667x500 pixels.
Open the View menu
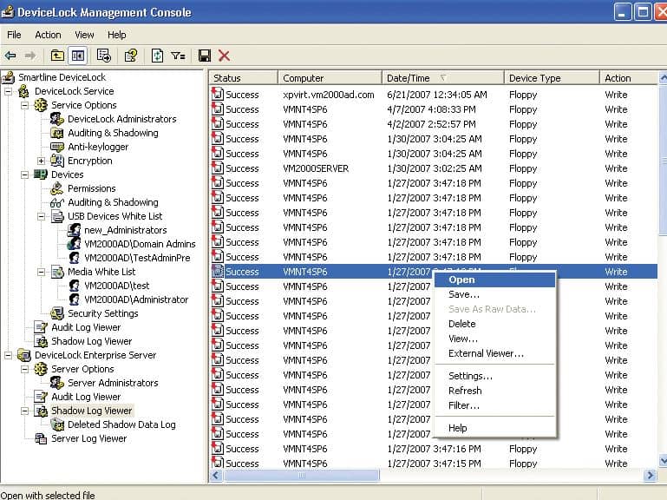pyautogui.click(x=84, y=35)
